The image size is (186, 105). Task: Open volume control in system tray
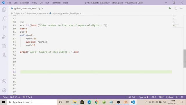click(157, 102)
